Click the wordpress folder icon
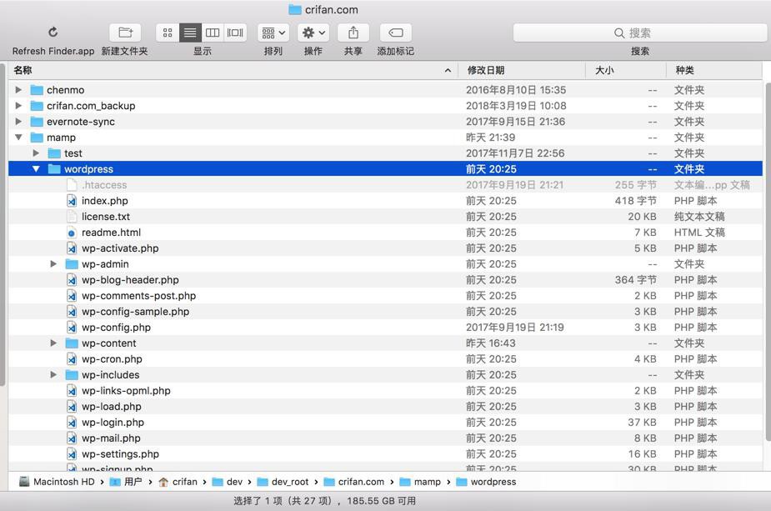Viewport: 771px width, 511px height. [54, 169]
